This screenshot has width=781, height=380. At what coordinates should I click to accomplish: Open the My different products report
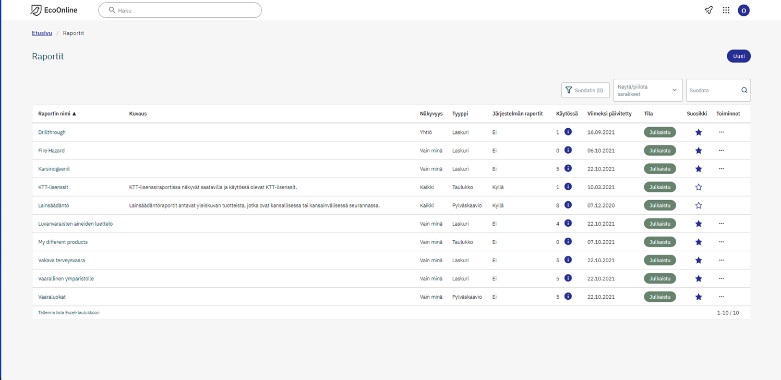coord(63,242)
